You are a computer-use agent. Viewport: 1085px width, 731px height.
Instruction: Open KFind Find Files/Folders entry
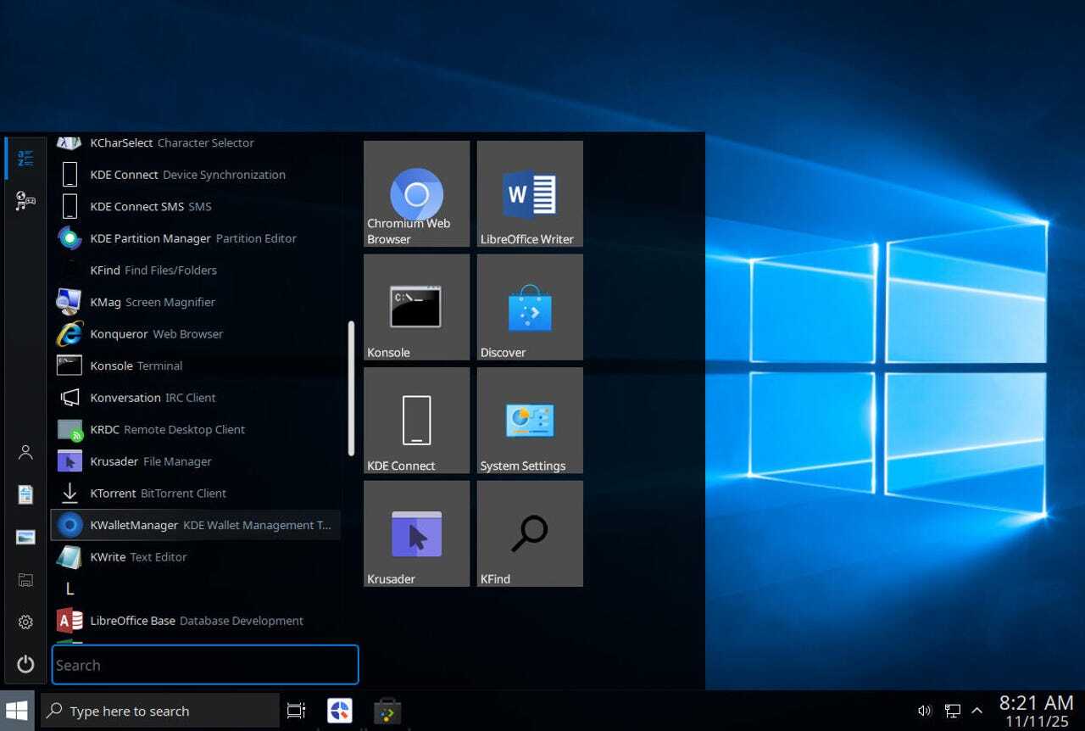196,270
